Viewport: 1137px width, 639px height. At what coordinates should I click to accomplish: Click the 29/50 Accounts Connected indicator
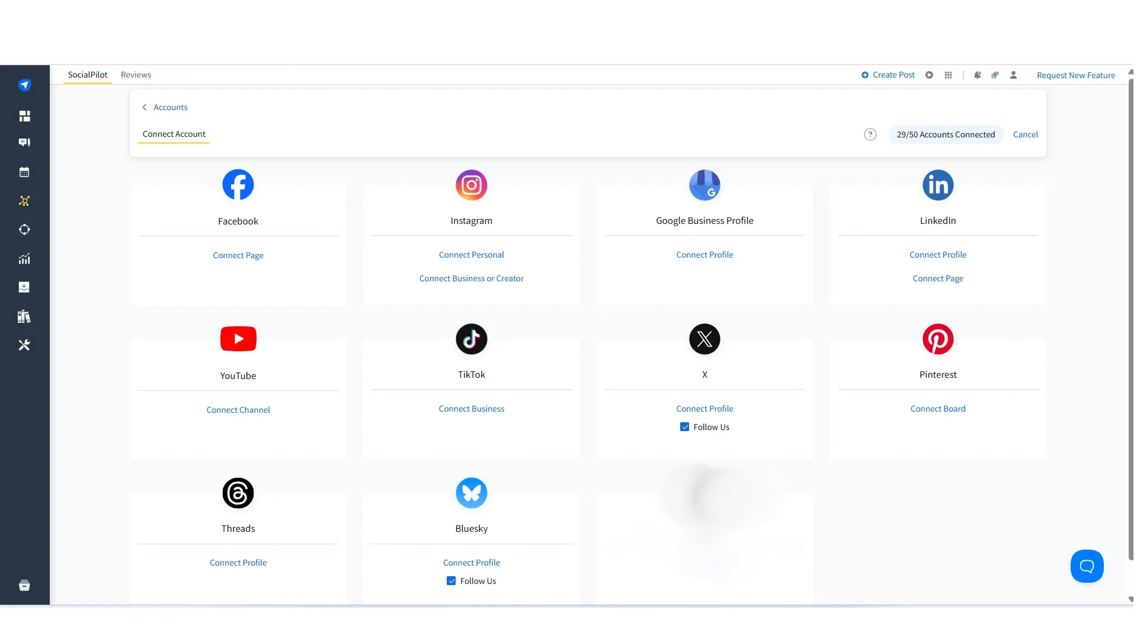945,134
